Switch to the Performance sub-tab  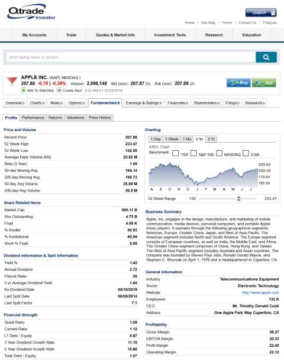tap(33, 117)
